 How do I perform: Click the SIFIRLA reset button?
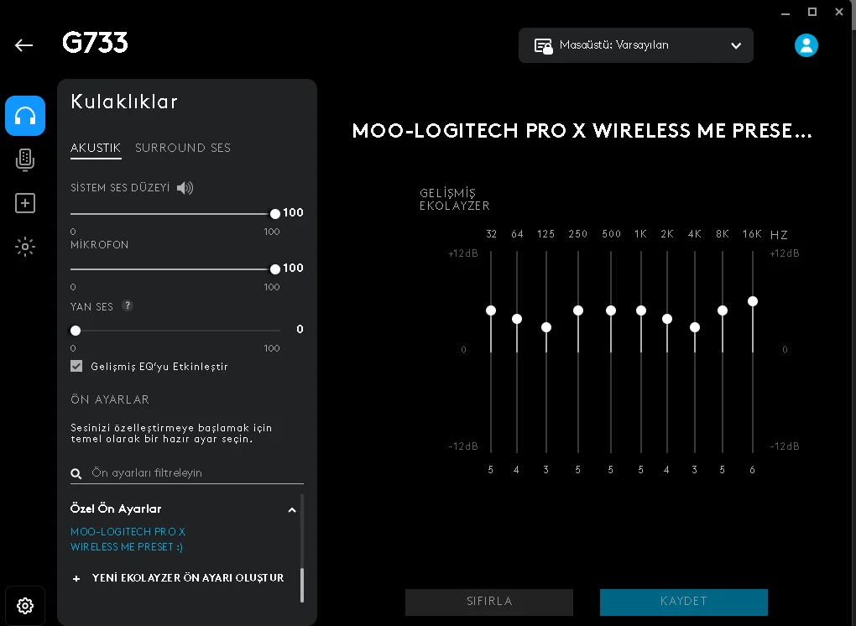point(489,602)
